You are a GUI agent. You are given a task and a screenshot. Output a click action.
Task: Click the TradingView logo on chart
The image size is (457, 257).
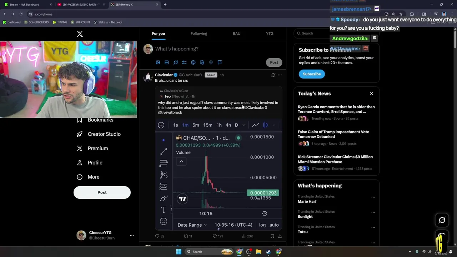(x=182, y=199)
